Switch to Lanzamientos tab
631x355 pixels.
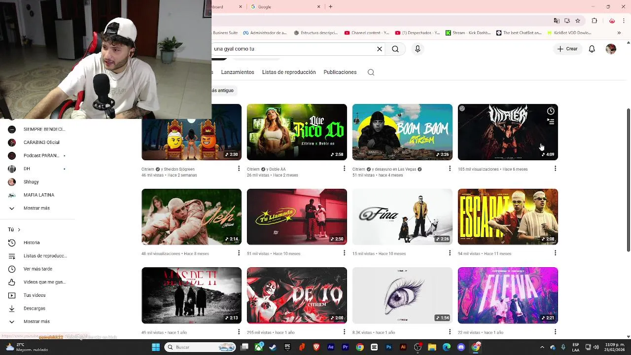point(238,72)
